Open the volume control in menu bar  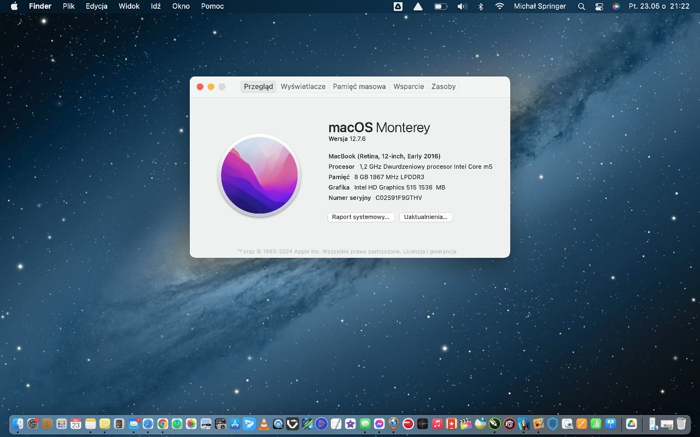tap(462, 7)
